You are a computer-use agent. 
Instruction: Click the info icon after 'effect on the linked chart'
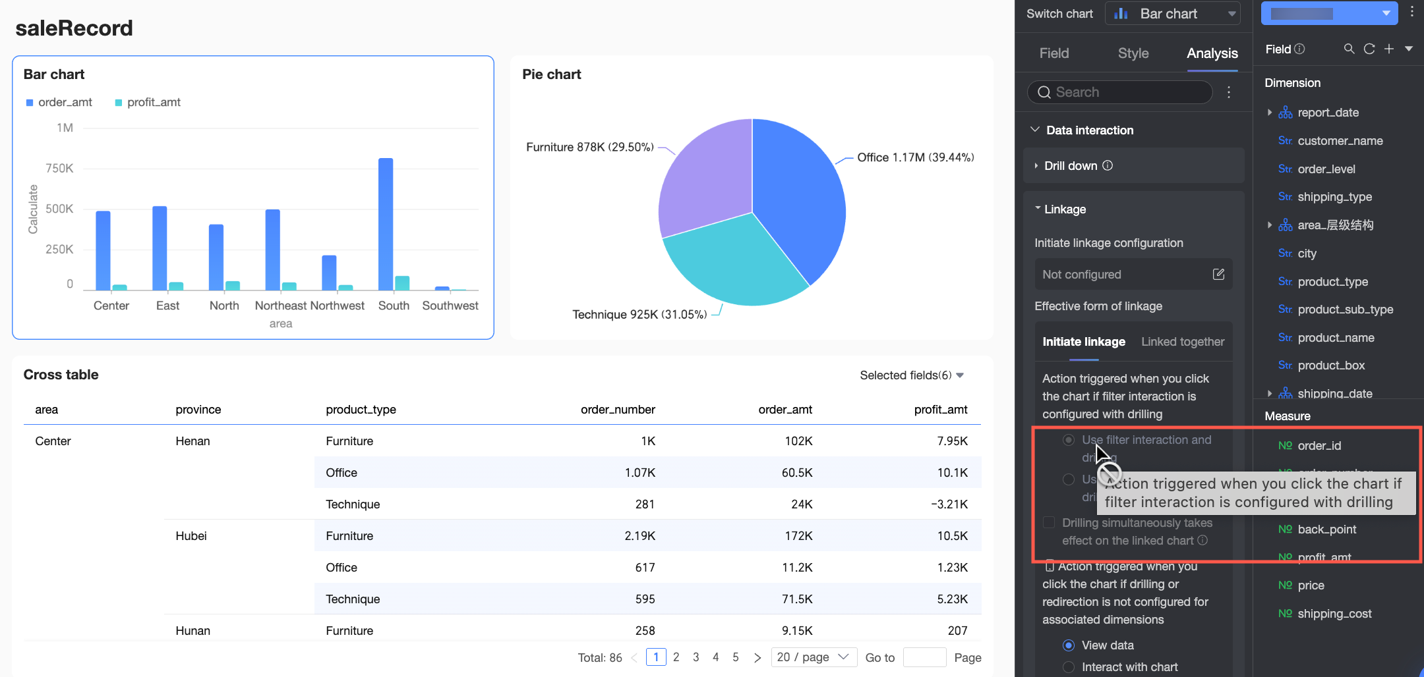point(1202,540)
